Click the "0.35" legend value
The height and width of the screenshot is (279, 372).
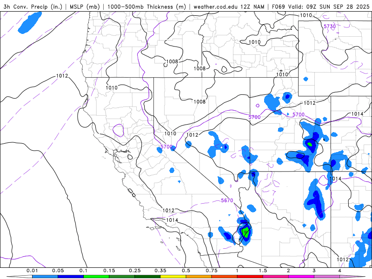(160, 271)
